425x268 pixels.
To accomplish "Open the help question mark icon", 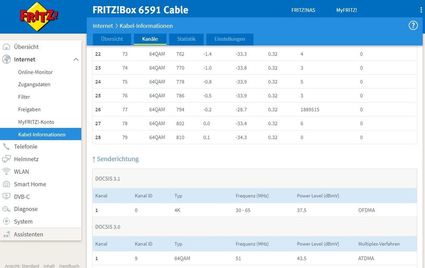I will [x=413, y=26].
